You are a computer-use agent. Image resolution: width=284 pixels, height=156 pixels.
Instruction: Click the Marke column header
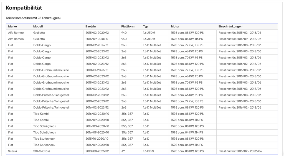pyautogui.click(x=12, y=26)
